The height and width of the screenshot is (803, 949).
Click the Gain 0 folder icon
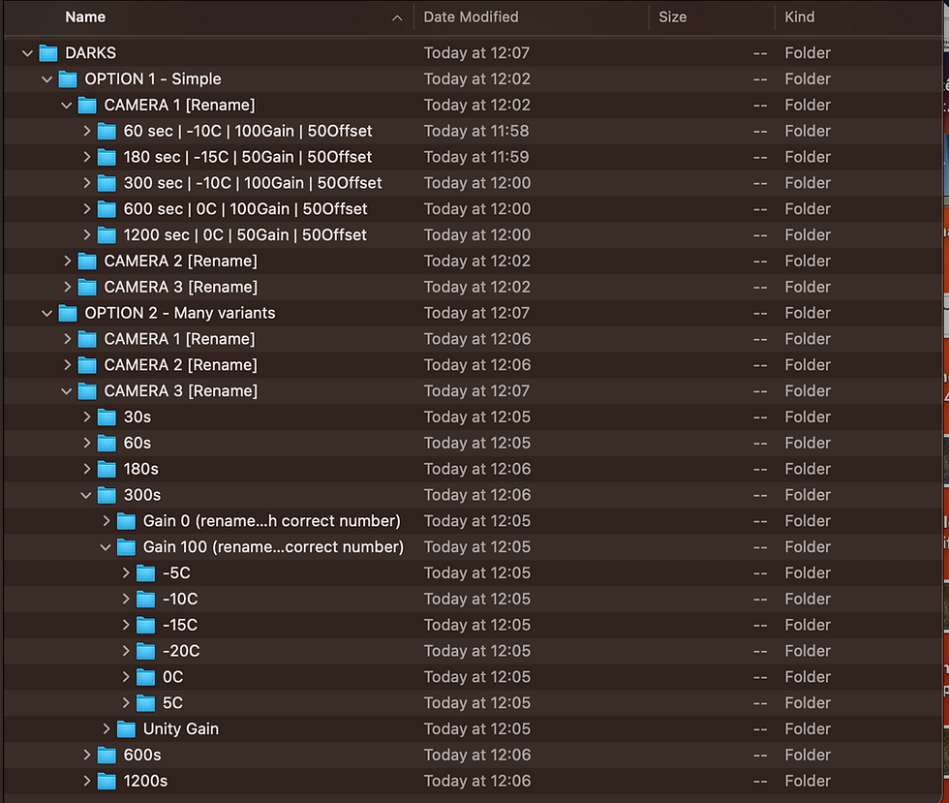click(x=126, y=520)
